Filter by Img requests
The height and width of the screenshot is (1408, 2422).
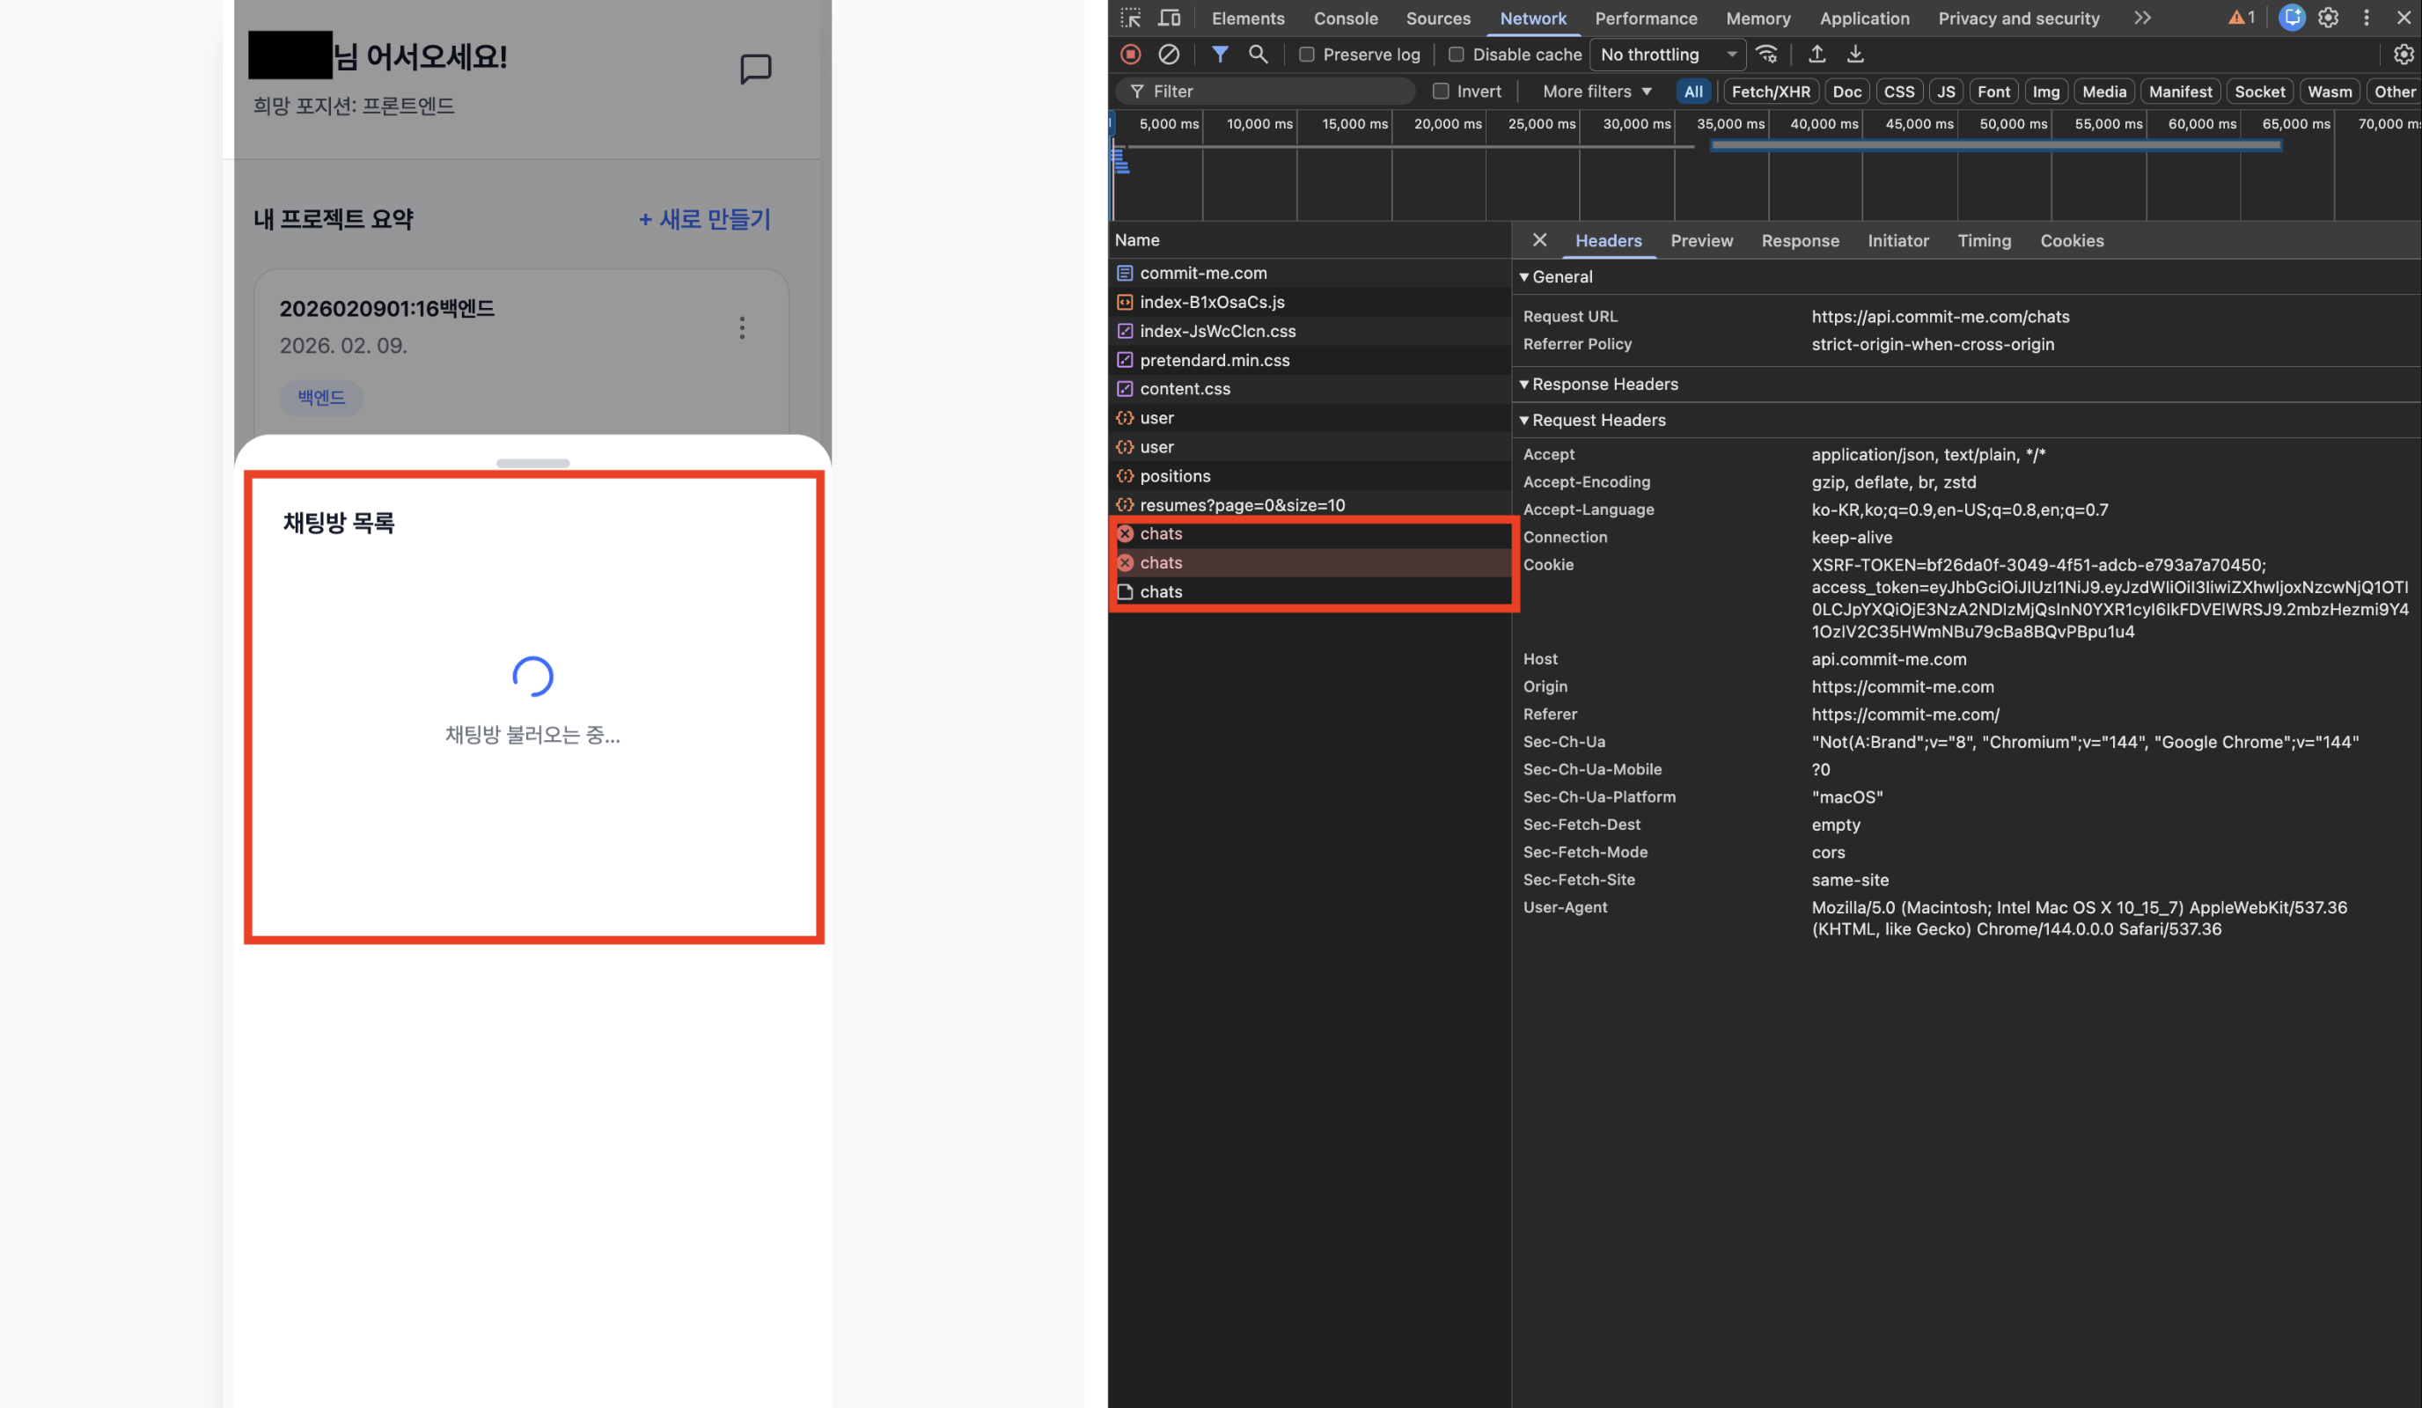click(x=2046, y=92)
